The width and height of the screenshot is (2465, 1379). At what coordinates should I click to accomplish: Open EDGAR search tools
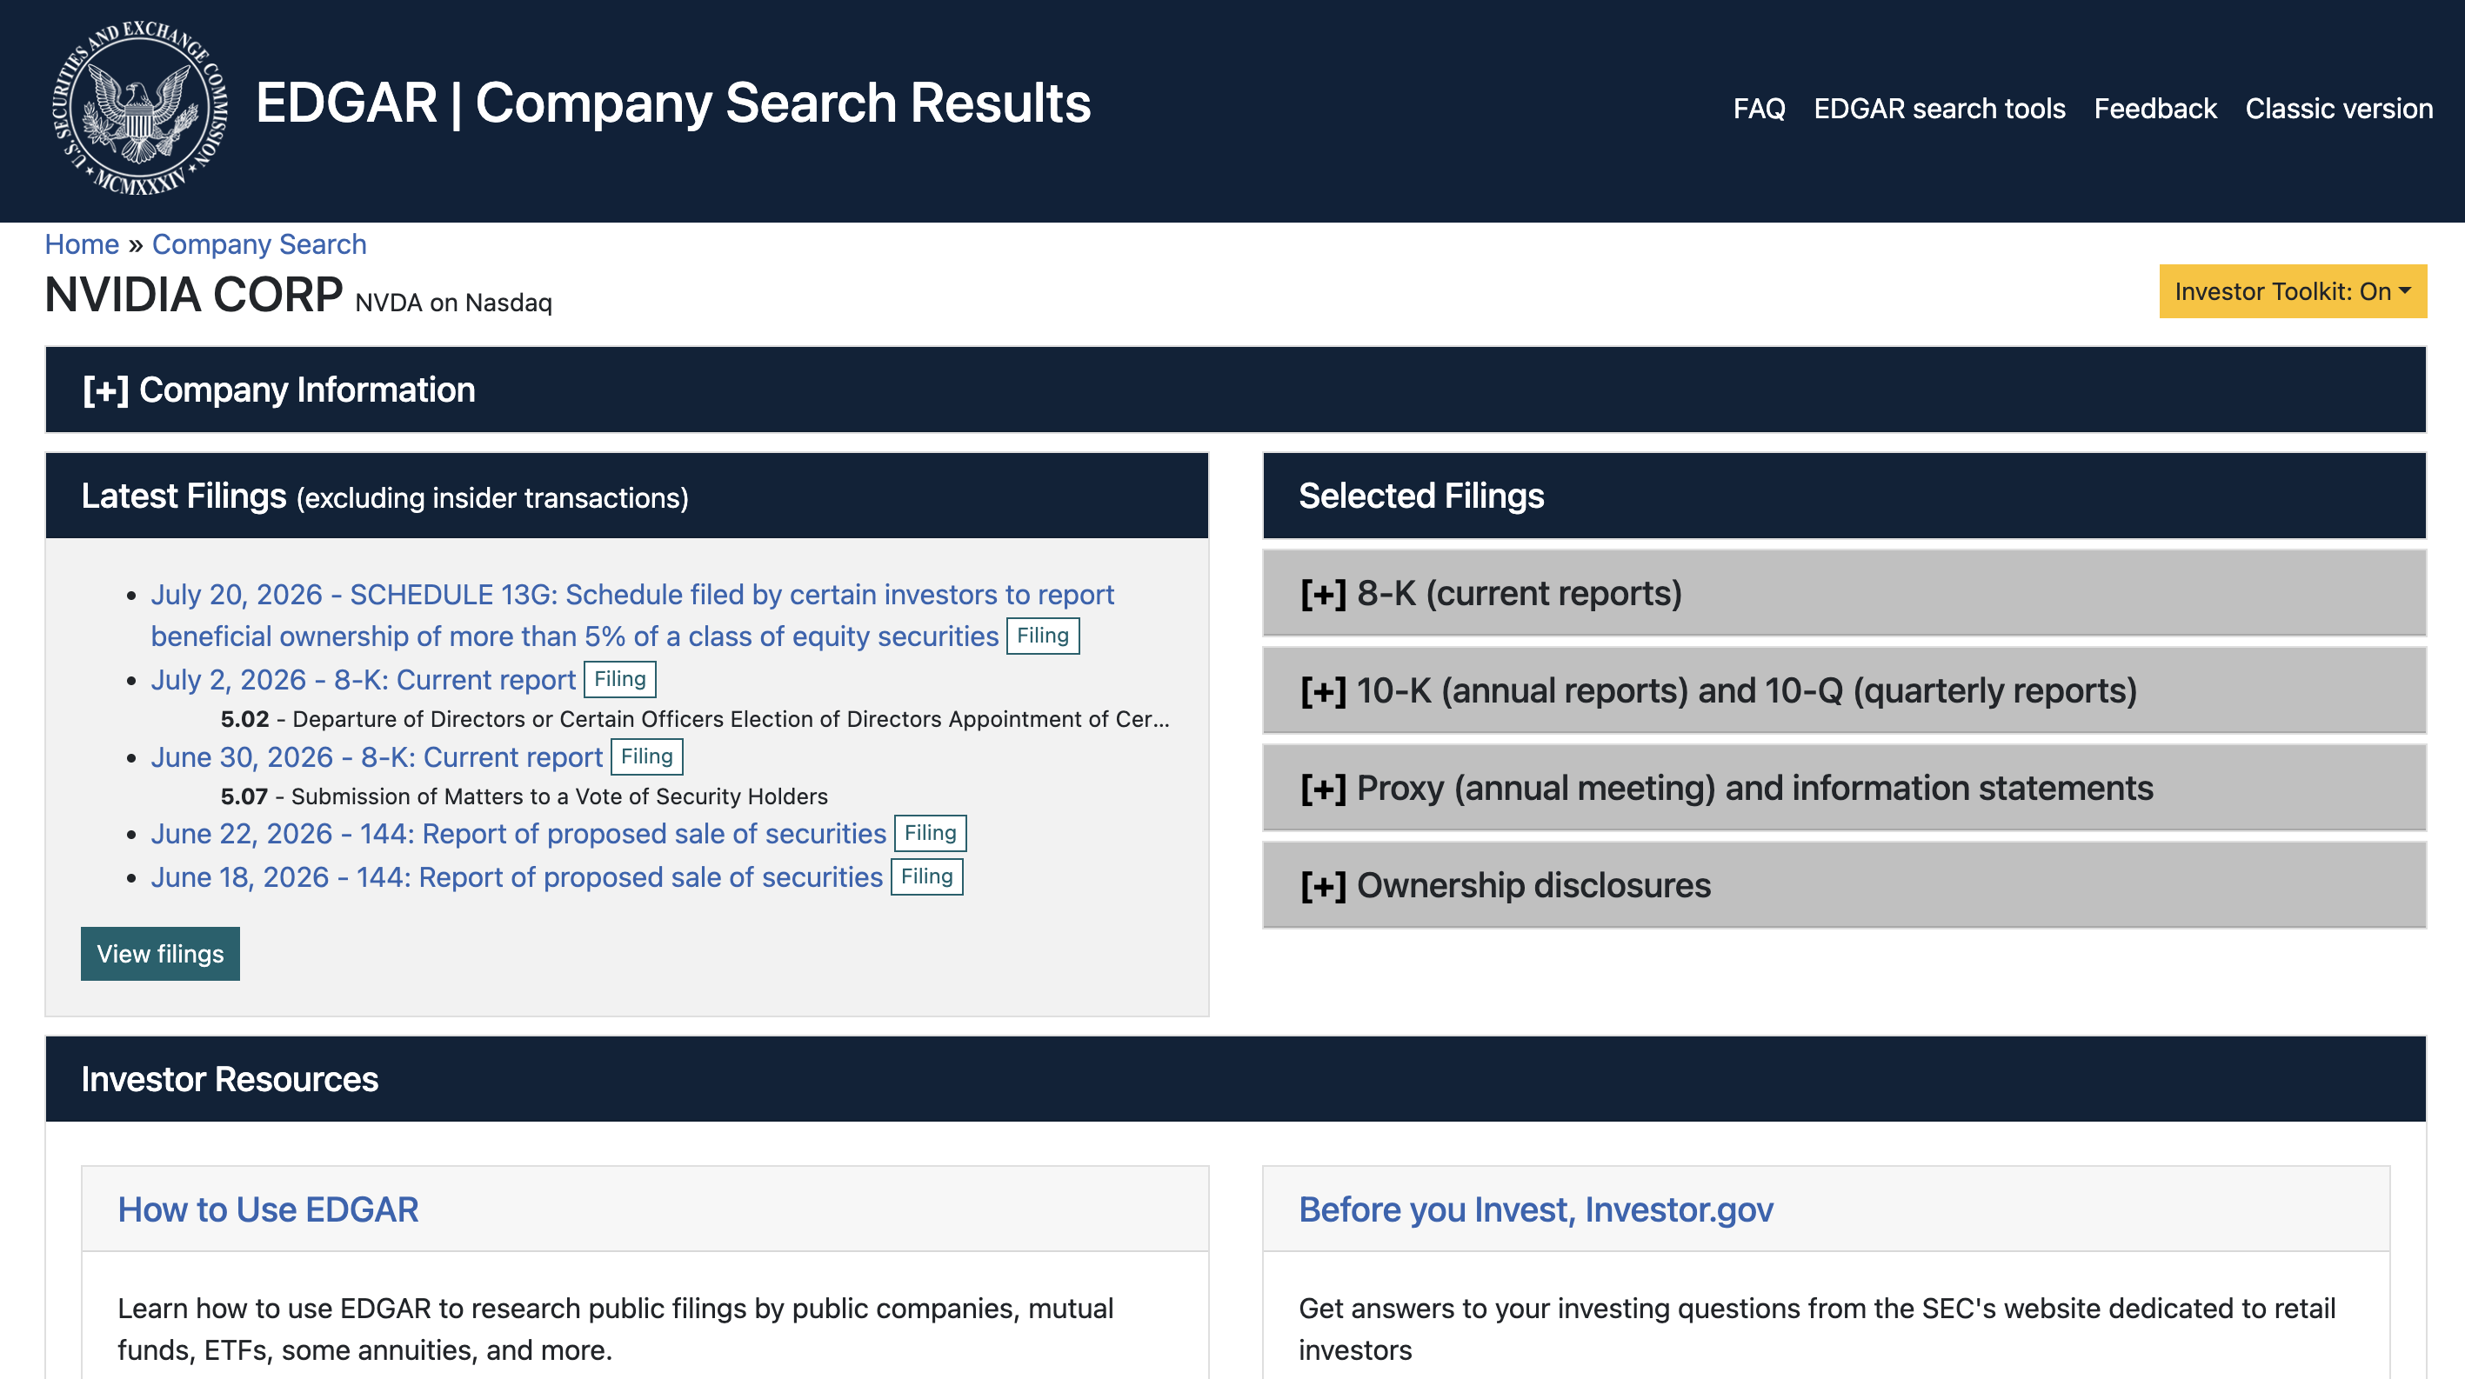(1939, 109)
